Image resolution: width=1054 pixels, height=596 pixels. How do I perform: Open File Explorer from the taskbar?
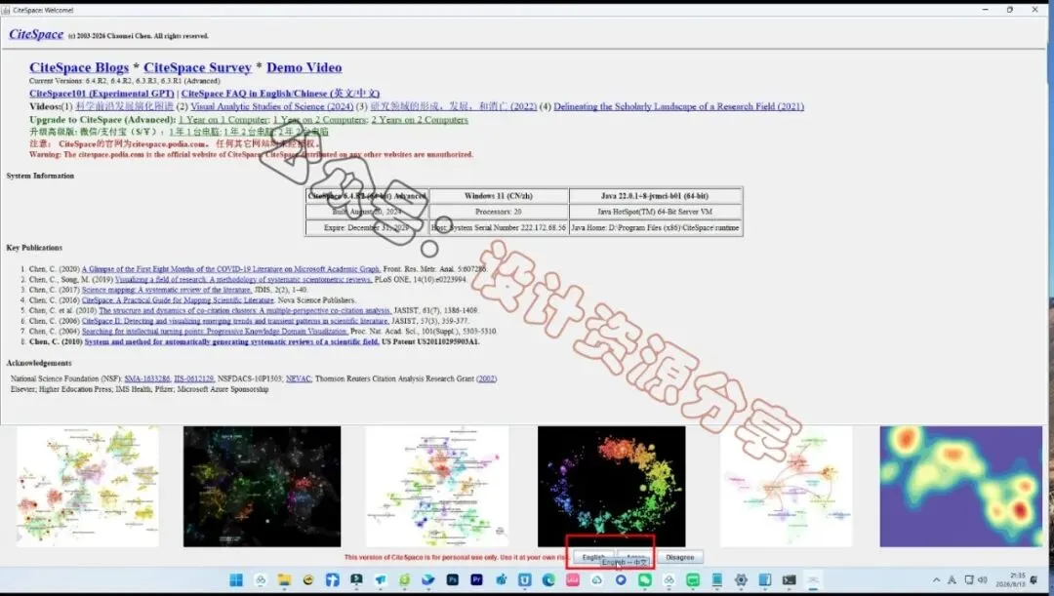point(284,579)
